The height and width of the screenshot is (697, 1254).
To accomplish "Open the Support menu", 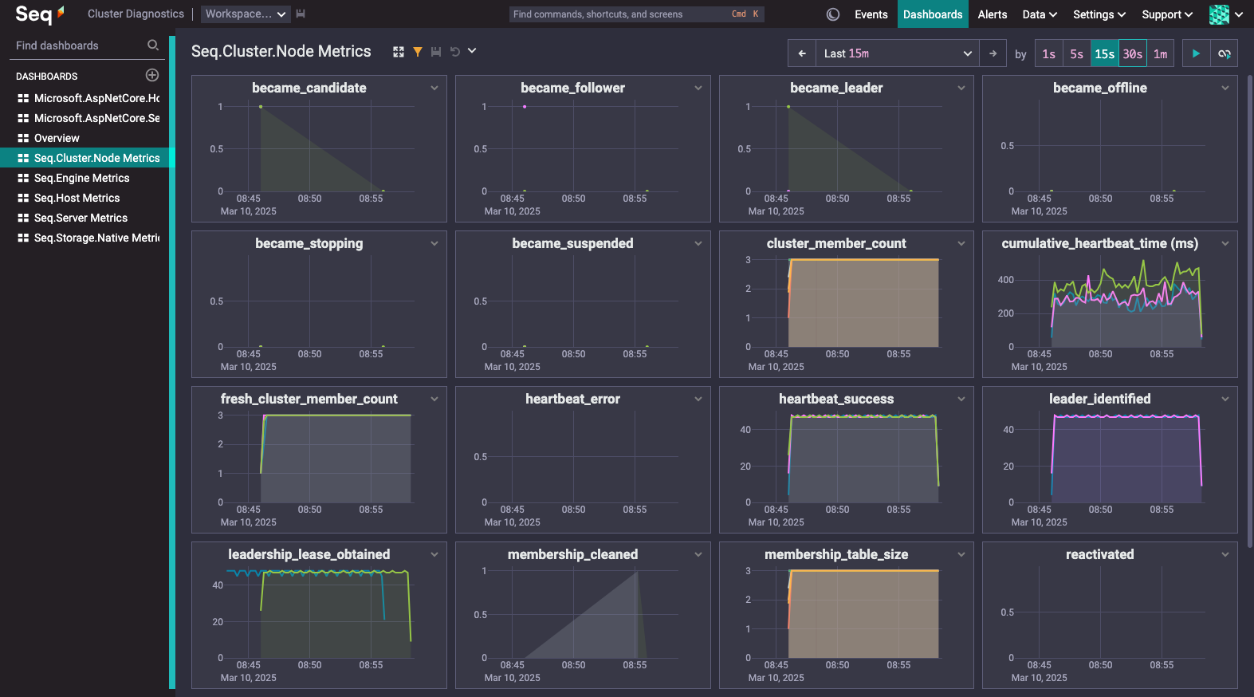I will tap(1167, 14).
